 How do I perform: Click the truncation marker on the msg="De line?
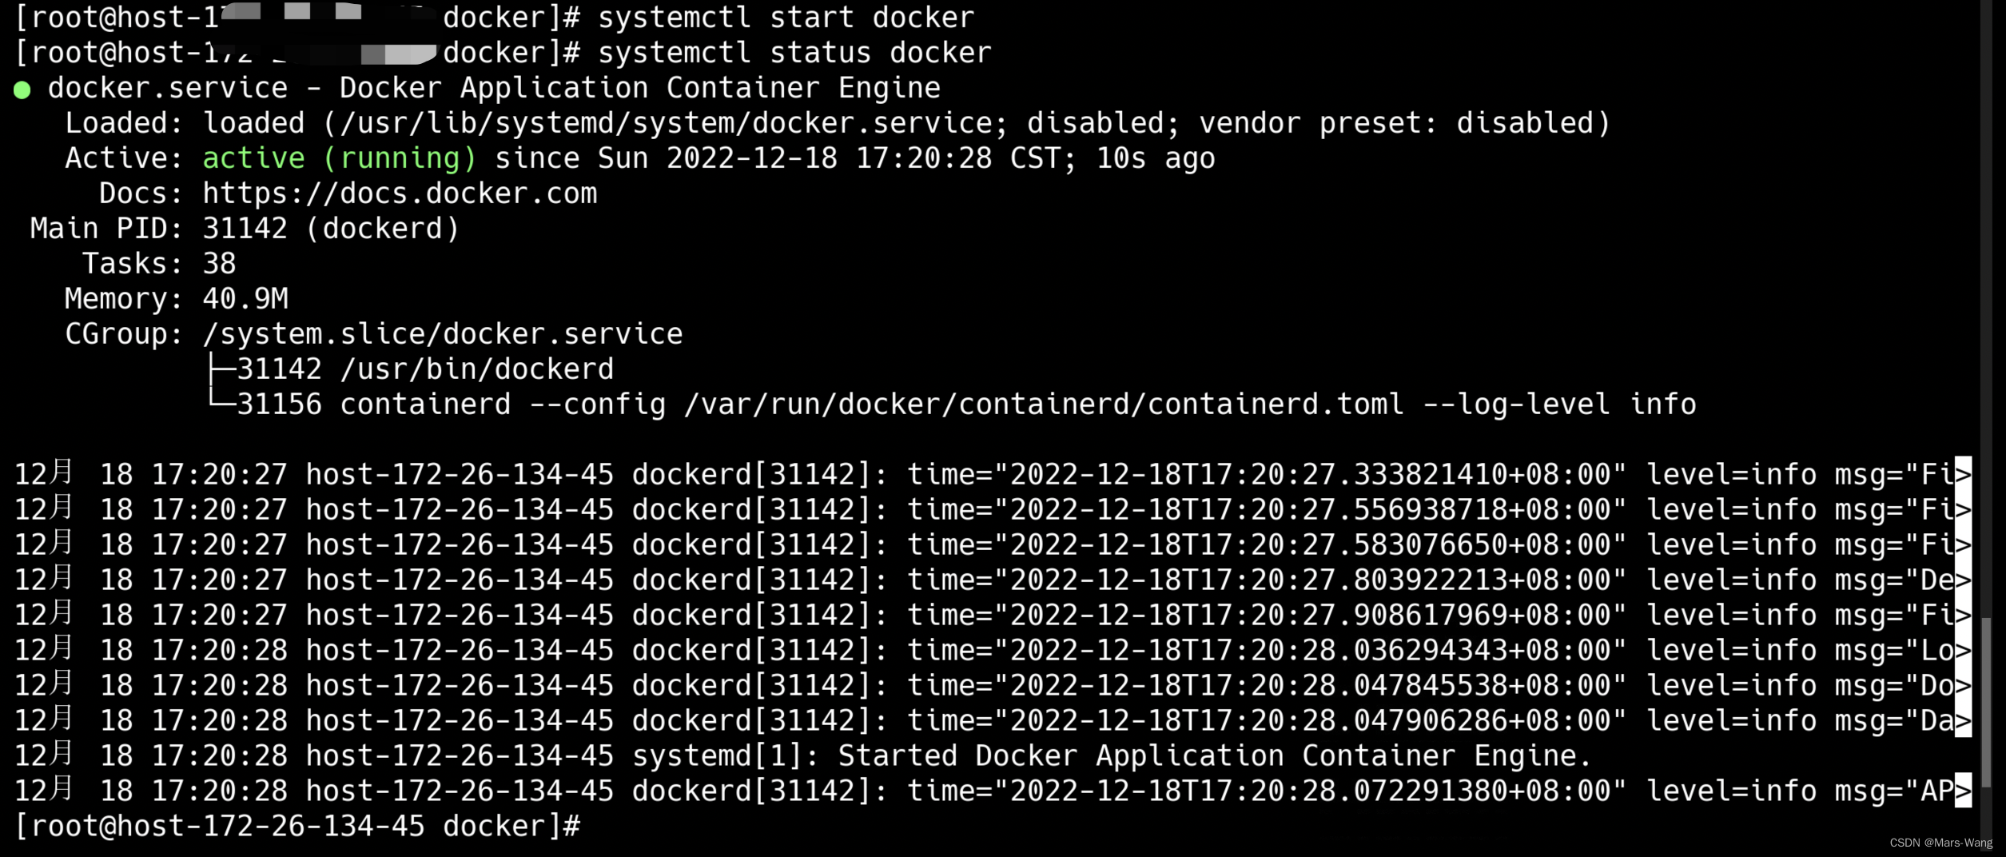(x=1963, y=580)
